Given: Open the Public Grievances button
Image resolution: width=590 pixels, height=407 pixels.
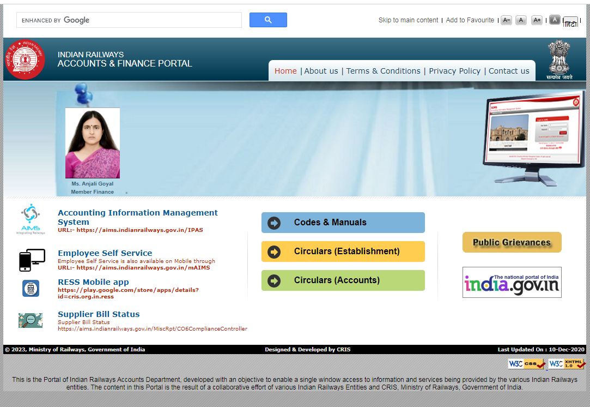Looking at the screenshot, I should pyautogui.click(x=511, y=242).
